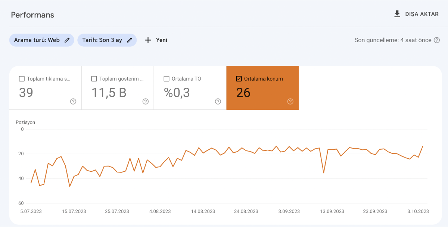
Task: Click help icon in Ortalama TO card
Action: point(218,102)
